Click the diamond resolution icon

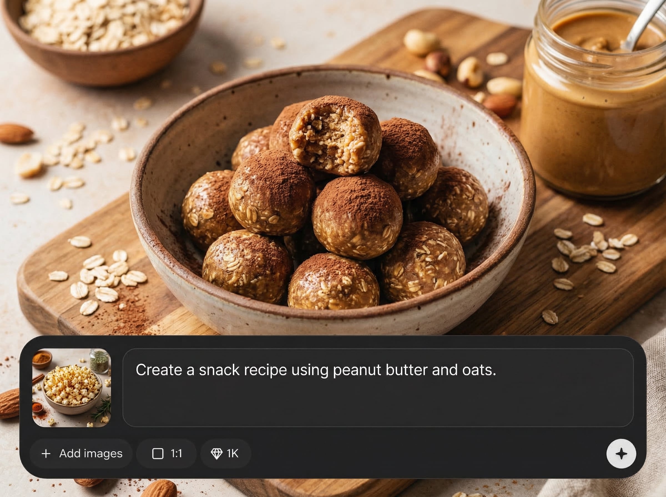(x=216, y=453)
